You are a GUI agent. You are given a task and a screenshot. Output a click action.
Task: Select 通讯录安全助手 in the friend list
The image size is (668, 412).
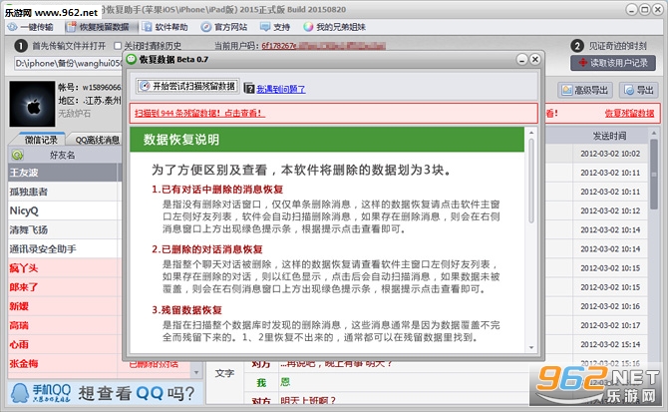[x=62, y=248]
